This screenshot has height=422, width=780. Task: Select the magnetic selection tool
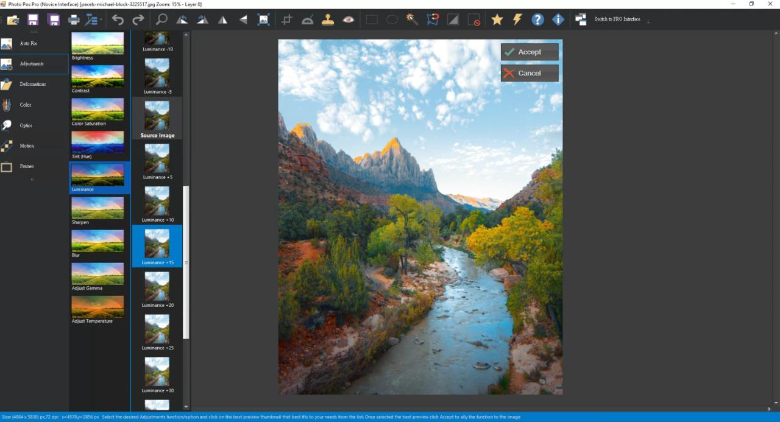click(433, 19)
